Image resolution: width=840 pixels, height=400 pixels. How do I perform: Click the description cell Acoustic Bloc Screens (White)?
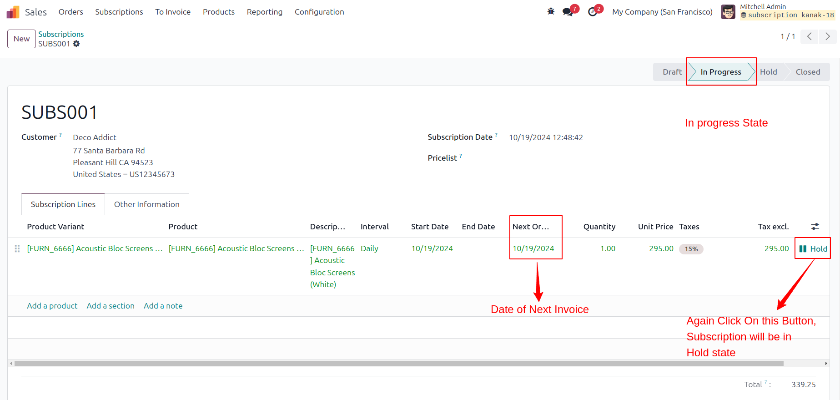click(332, 266)
